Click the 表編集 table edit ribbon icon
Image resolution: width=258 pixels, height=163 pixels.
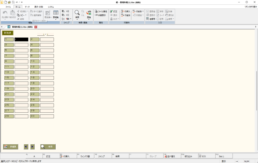click(56, 14)
